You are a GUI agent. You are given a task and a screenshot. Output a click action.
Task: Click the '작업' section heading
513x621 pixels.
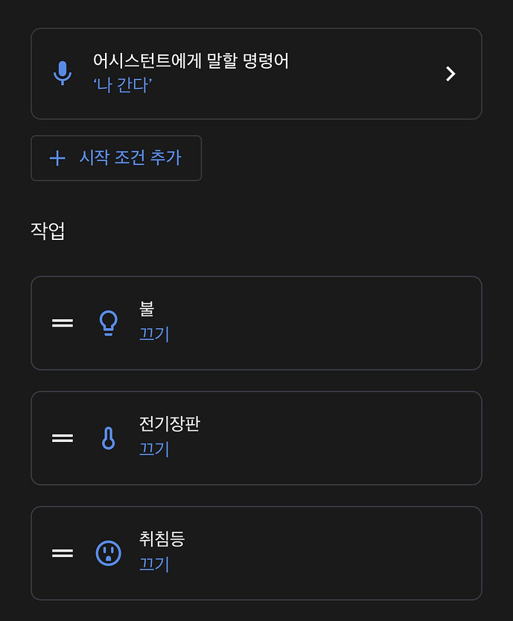48,231
